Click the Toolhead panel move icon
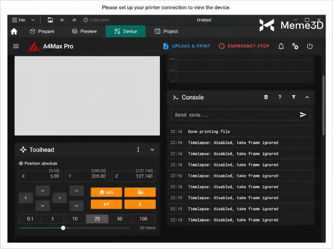The image size is (333, 249). click(x=23, y=150)
